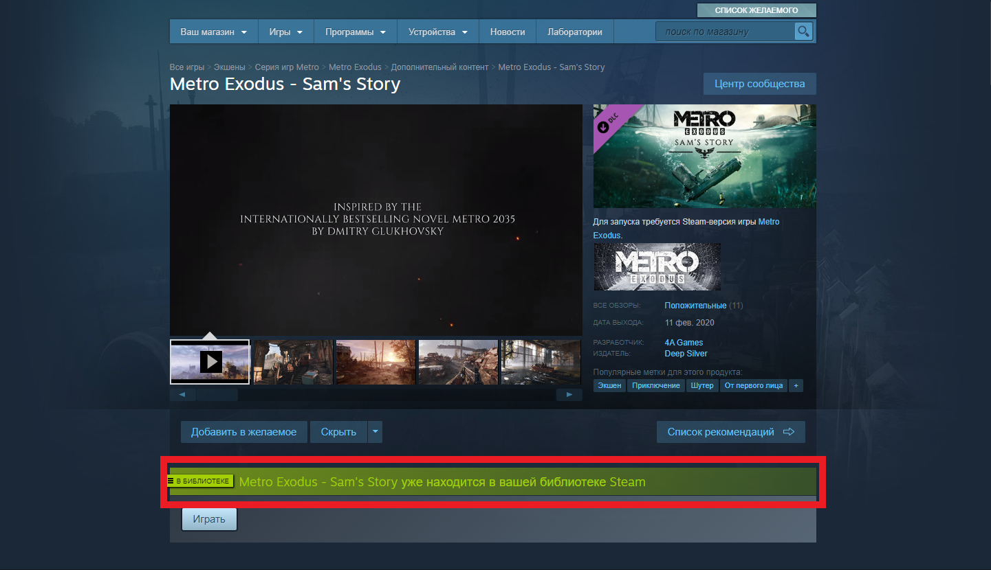Expand the Игры menu

point(286,32)
